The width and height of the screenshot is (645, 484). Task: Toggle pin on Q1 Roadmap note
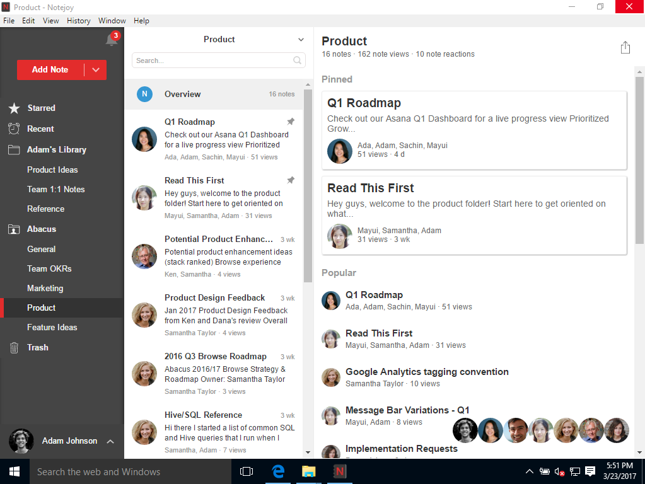[x=291, y=121]
